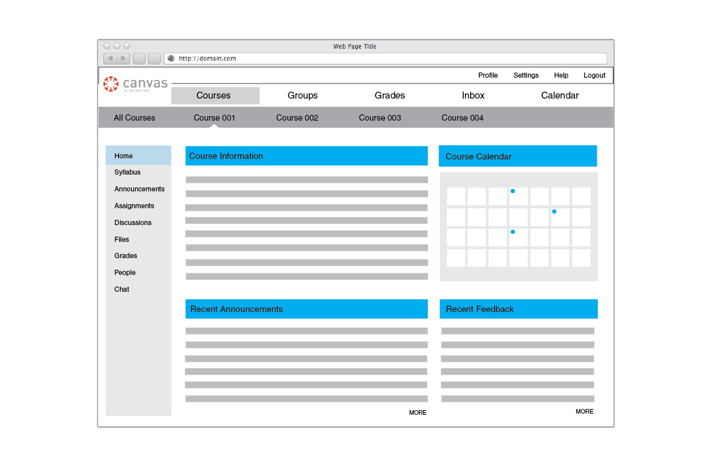Screen dimensions: 711x460
Task: Click the third-row calendar day with a dot
Action: (519, 237)
